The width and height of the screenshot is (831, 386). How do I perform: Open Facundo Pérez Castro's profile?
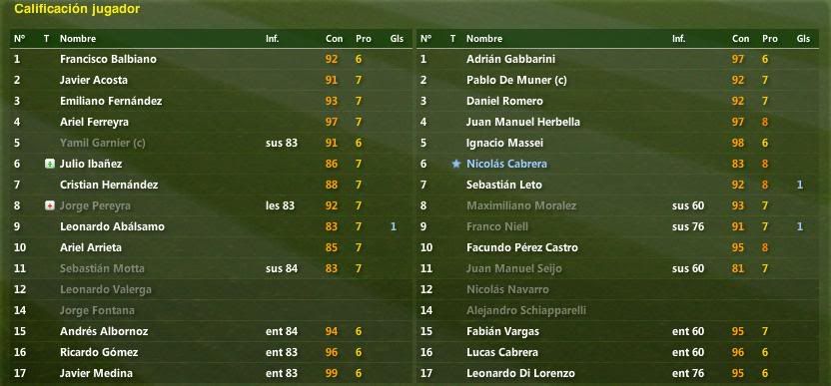point(522,247)
